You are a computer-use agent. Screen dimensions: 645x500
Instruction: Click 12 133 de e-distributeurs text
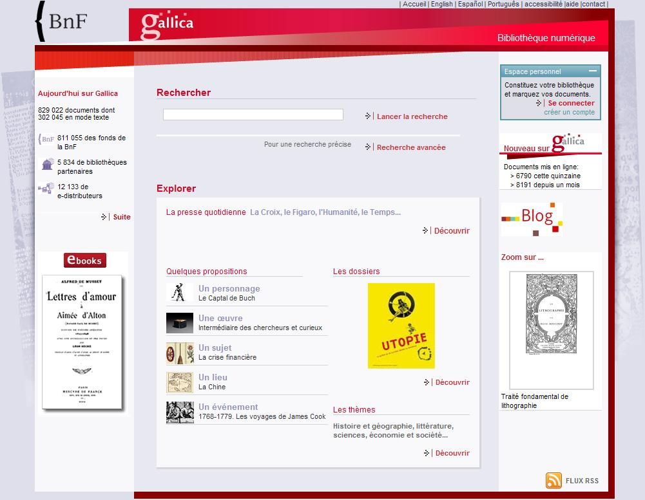point(80,191)
